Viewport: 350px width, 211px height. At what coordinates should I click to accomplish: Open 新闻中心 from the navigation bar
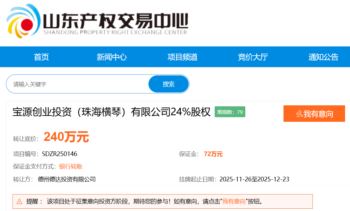[x=112, y=57]
